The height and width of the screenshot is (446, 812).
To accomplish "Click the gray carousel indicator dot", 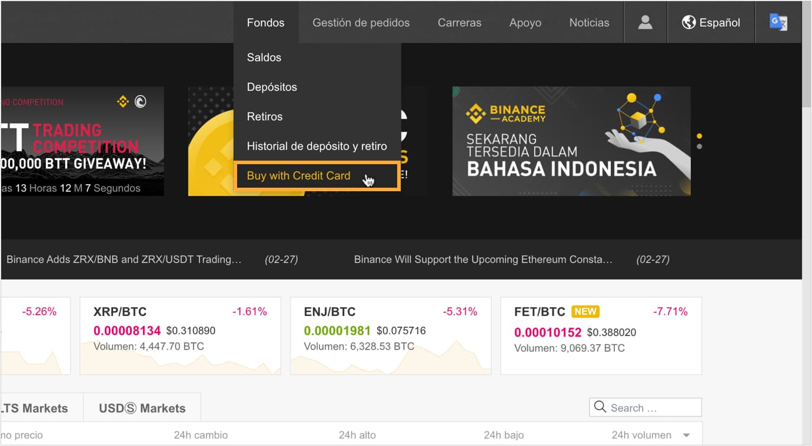I will coord(699,146).
